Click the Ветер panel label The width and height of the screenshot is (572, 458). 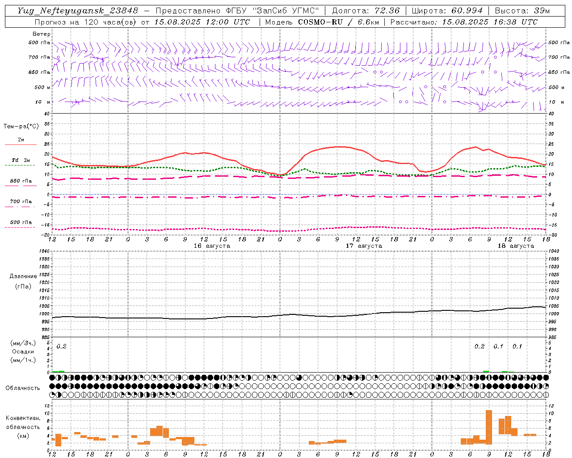pos(42,34)
